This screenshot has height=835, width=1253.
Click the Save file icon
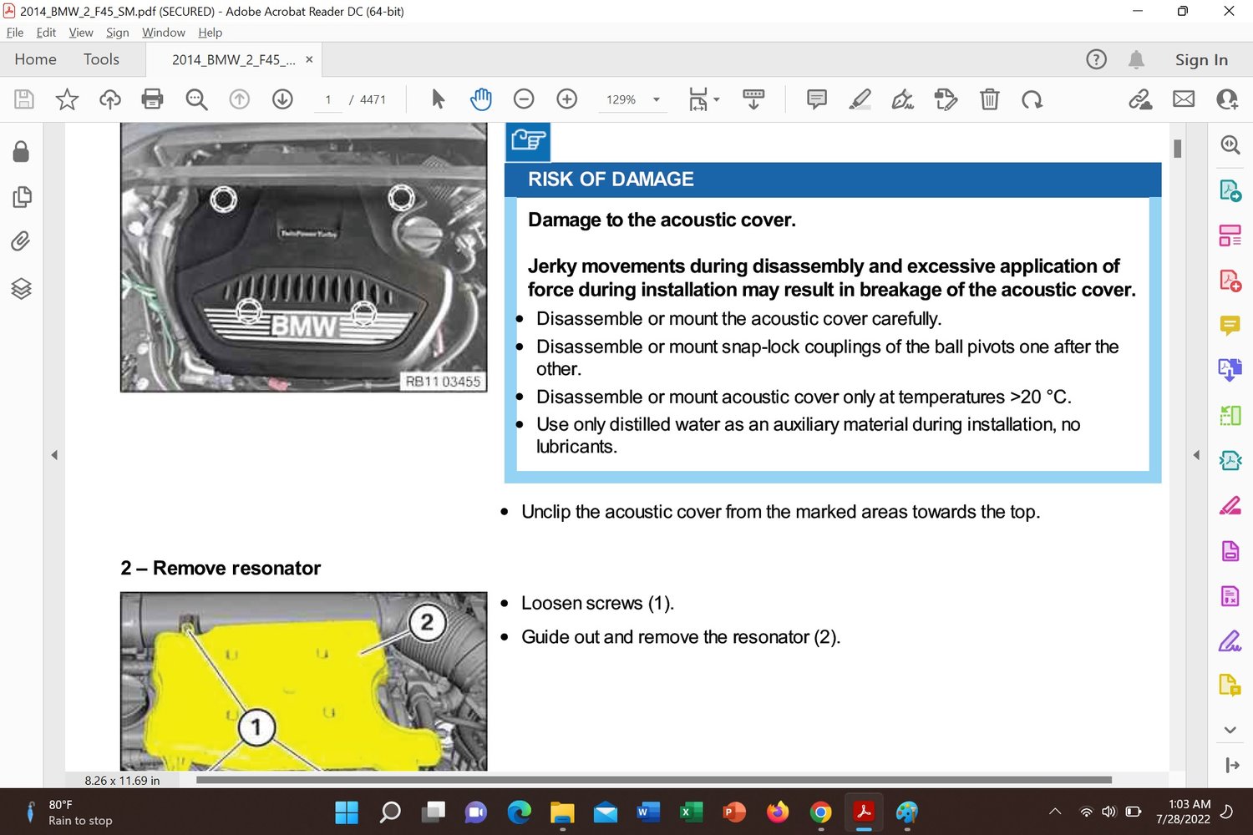24,99
